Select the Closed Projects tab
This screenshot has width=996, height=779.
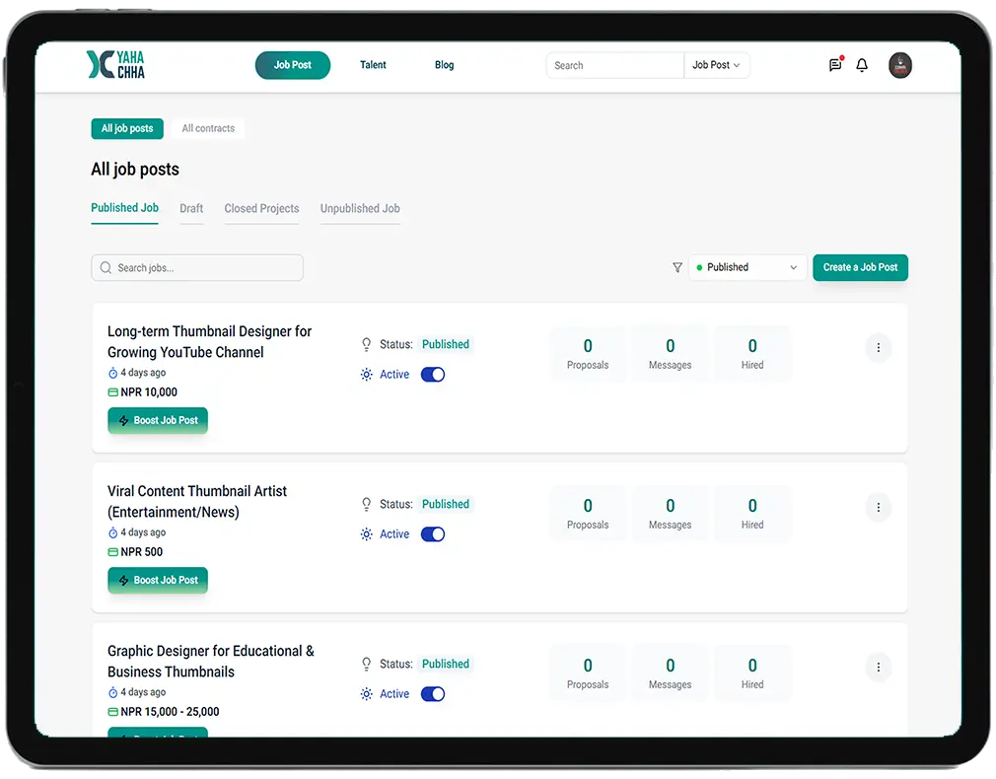[x=261, y=208]
